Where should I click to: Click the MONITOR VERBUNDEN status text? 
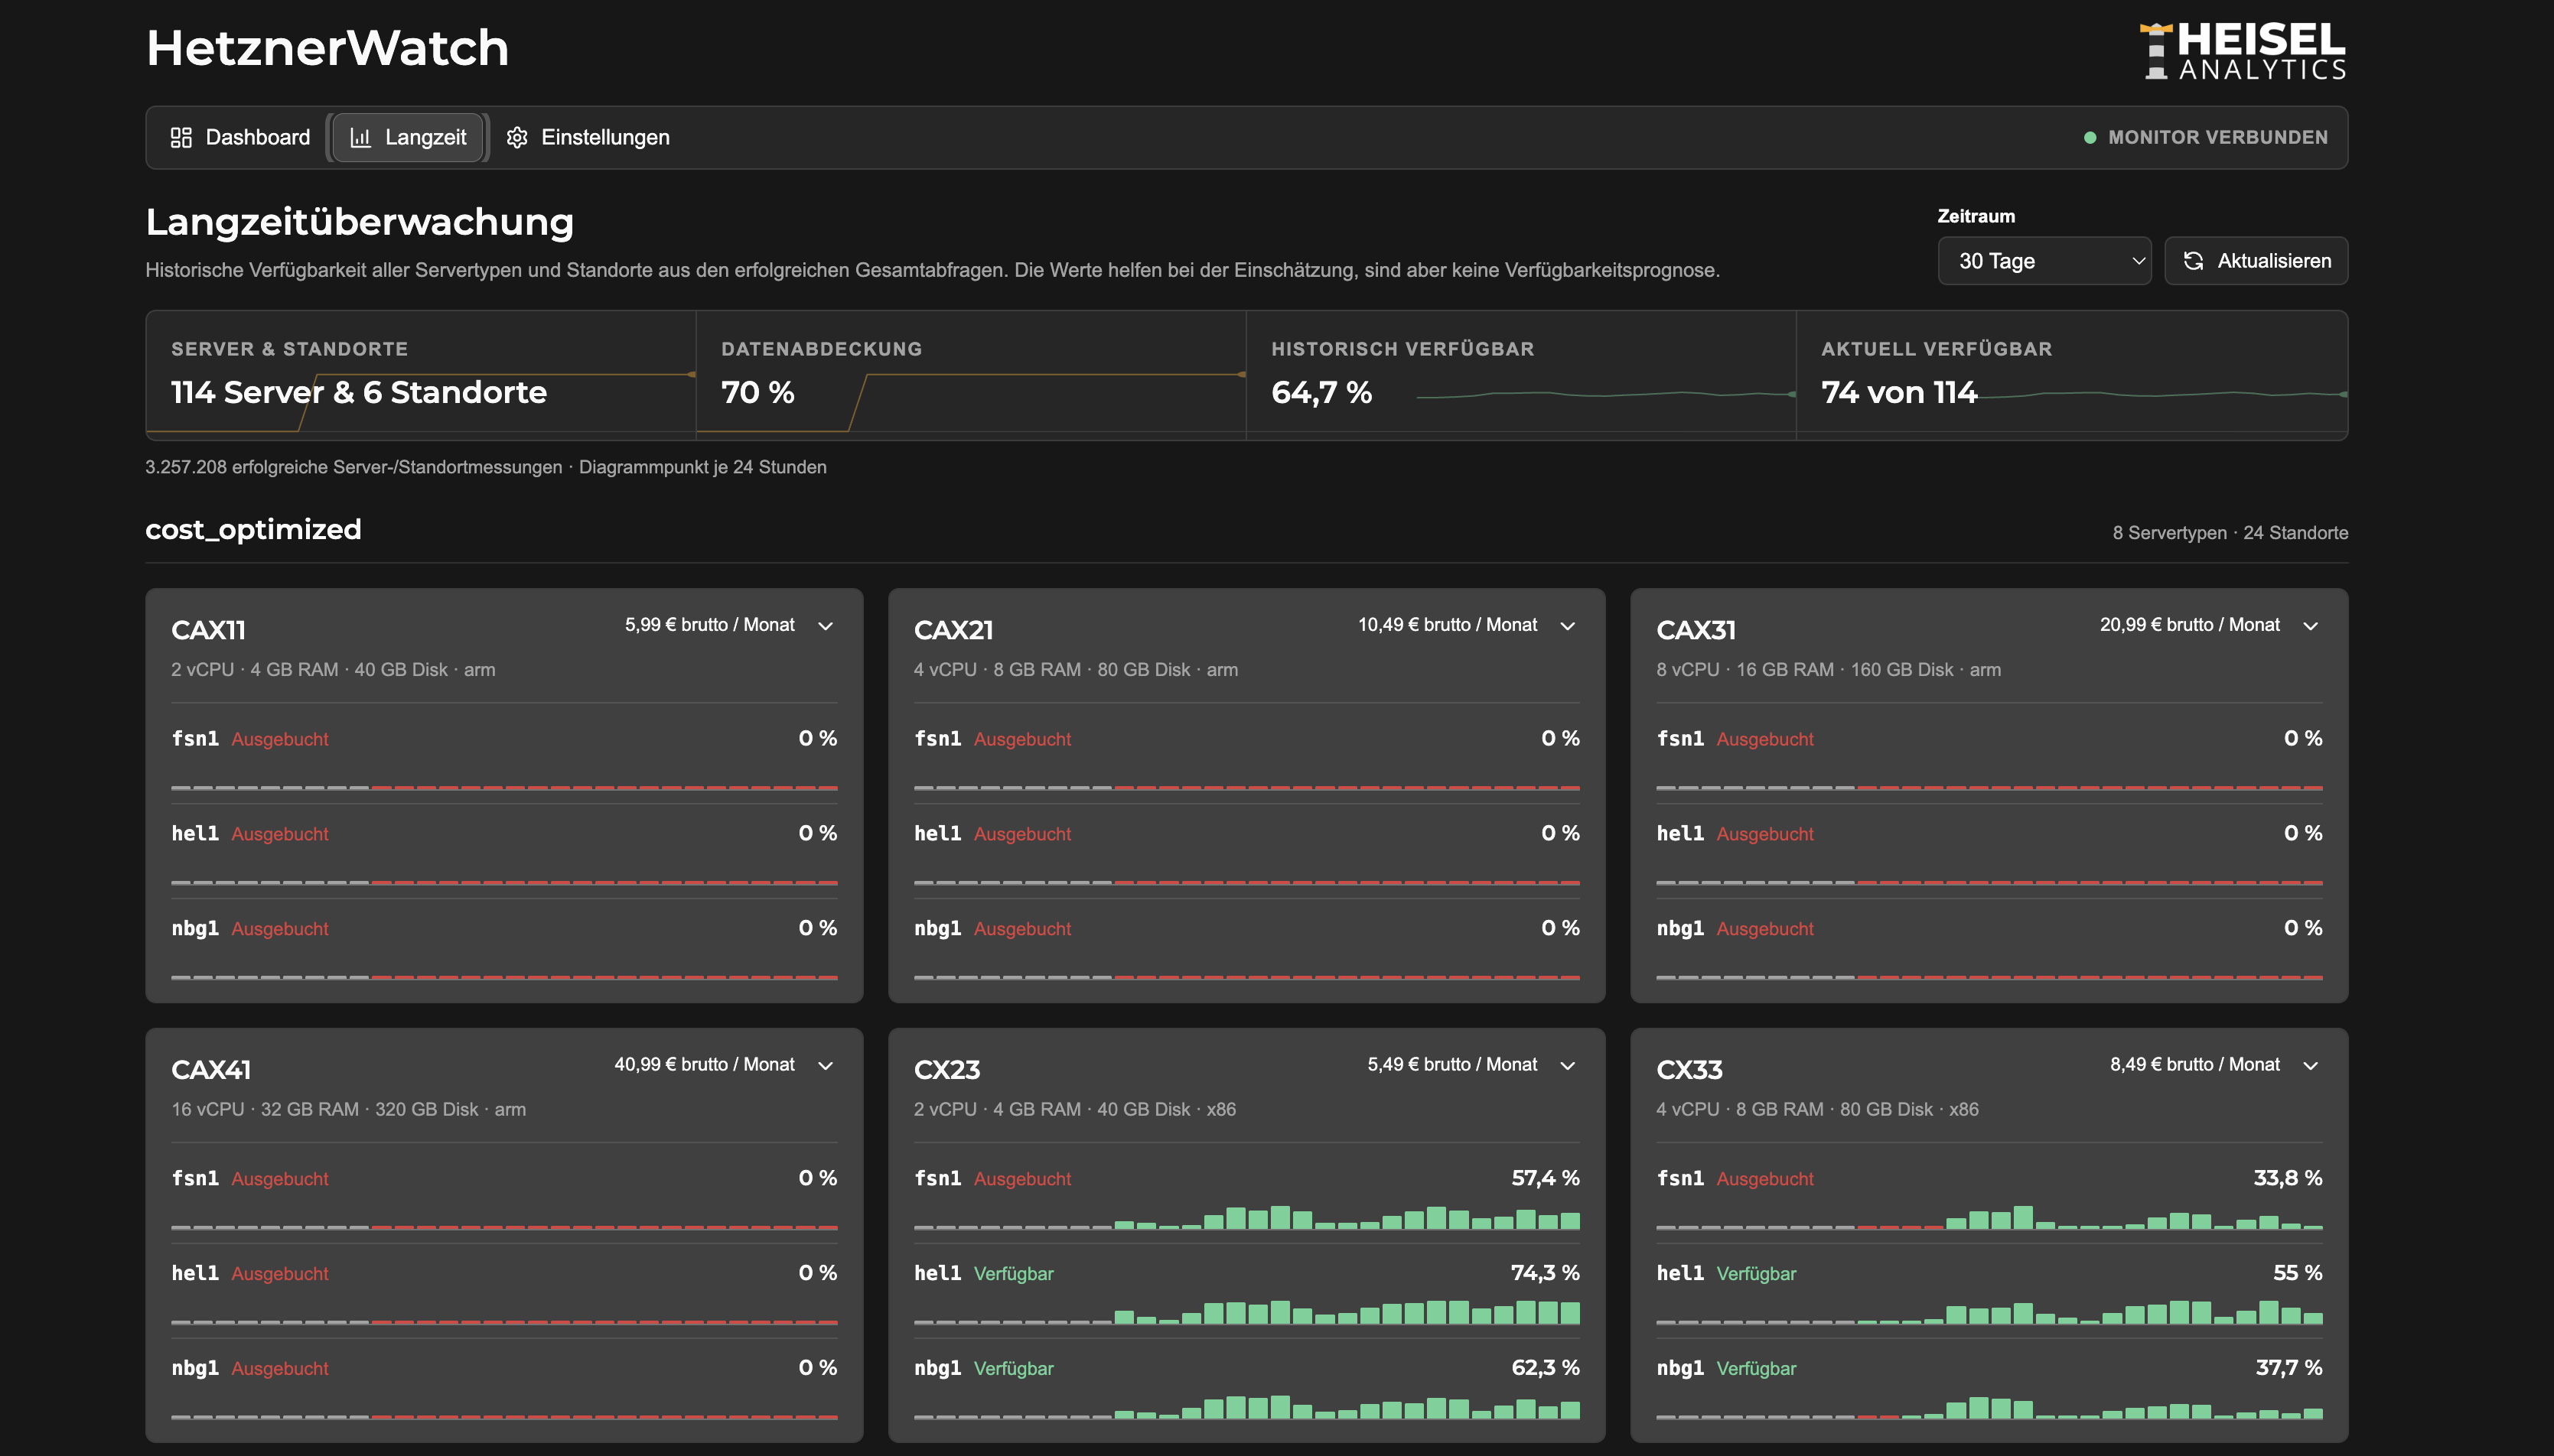click(2218, 138)
